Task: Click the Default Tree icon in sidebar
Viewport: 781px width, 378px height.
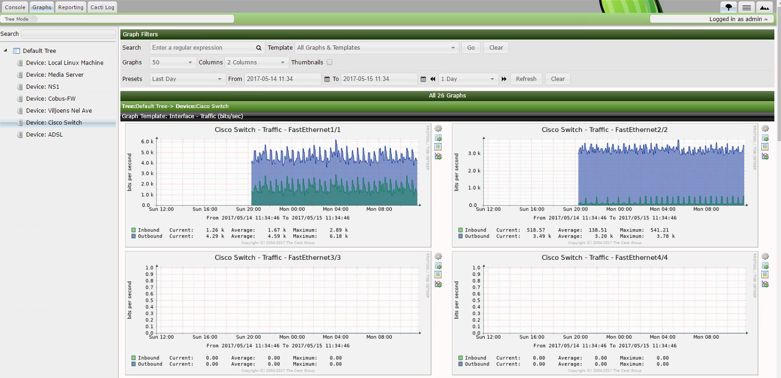Action: point(17,51)
